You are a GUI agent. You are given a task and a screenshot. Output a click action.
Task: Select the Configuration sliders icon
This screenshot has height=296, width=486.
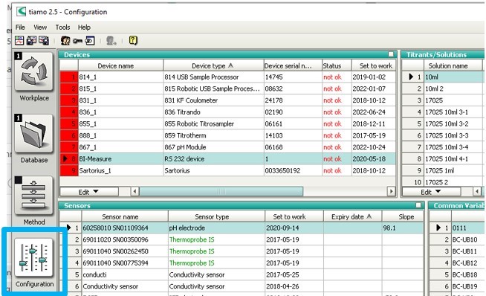click(x=33, y=258)
